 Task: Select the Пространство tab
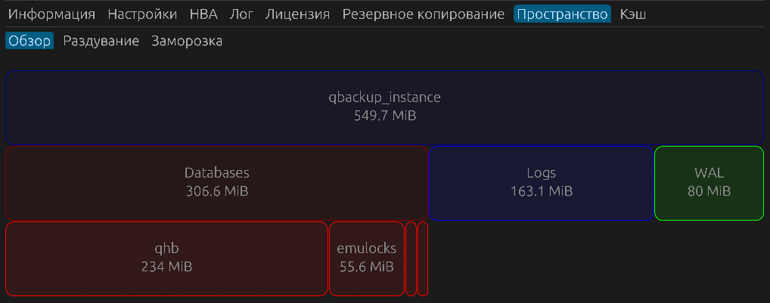(562, 14)
